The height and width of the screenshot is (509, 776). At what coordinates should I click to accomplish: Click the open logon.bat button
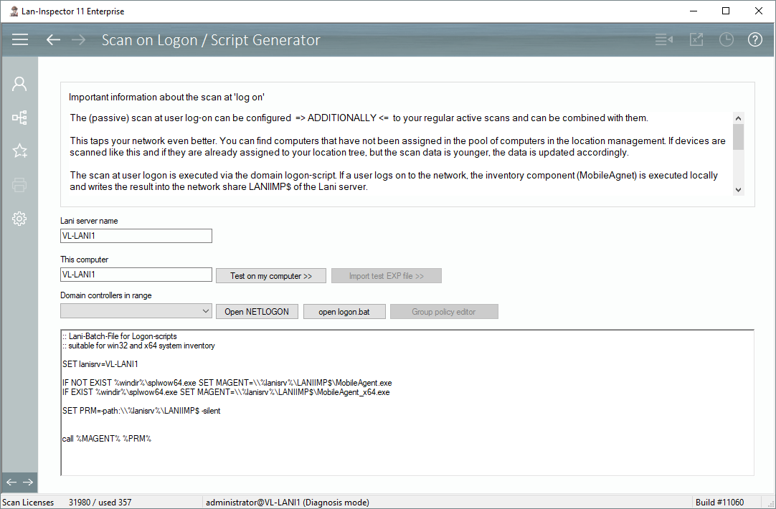point(344,312)
